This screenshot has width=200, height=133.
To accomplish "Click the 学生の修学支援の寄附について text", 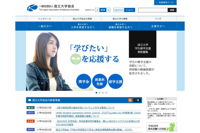I will click(x=142, y=68).
